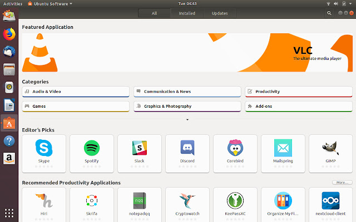Image resolution: width=356 pixels, height=222 pixels.
Task: Open the Skrifa app tile
Action: click(92, 205)
